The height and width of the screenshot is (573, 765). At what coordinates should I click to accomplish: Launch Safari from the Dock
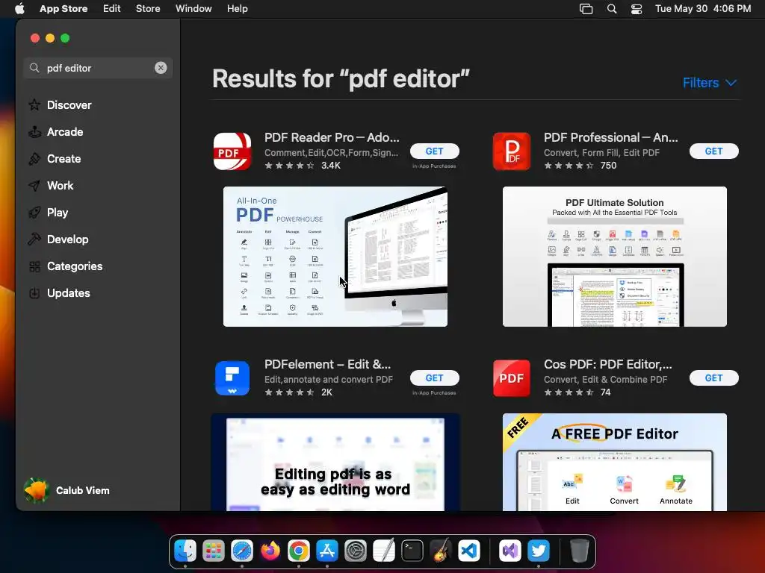(242, 551)
